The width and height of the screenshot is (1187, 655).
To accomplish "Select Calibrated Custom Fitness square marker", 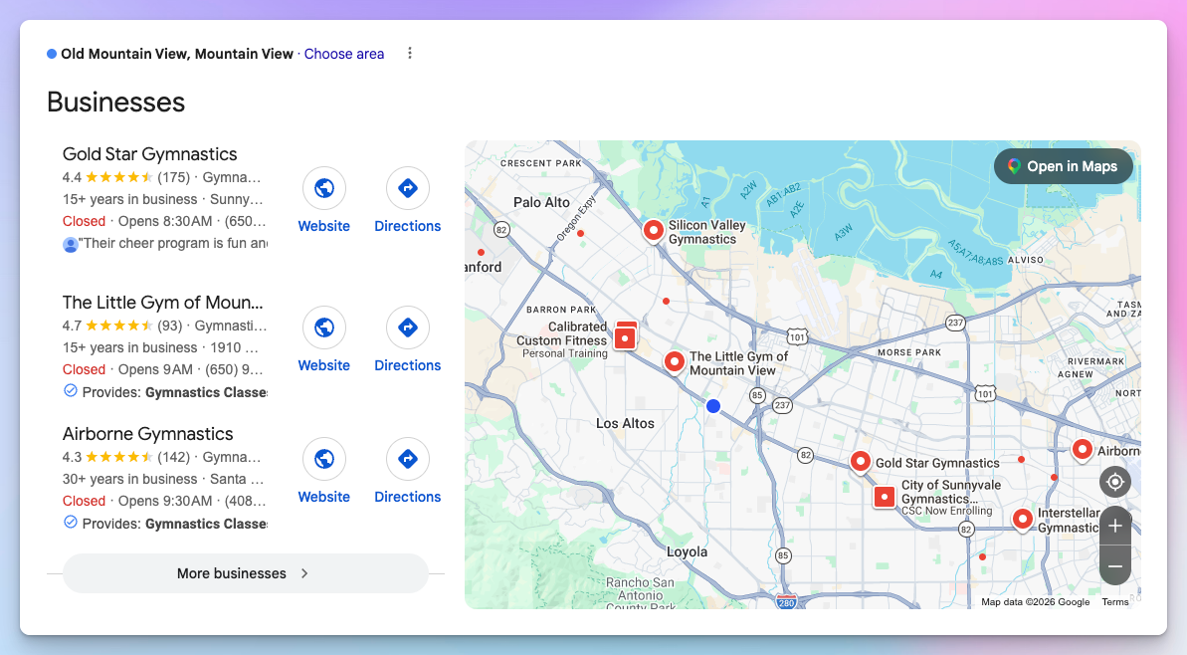I will tap(625, 336).
